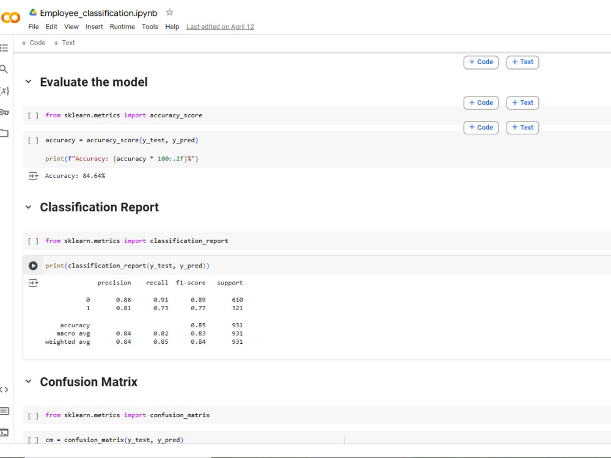Click the Evaluate the model heading

pos(94,82)
